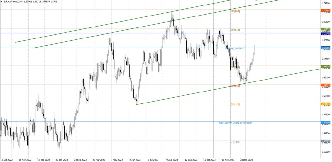Click the triangle arrow beside EURAUDmicro title
This screenshot has width=332, height=162.
(2, 2)
